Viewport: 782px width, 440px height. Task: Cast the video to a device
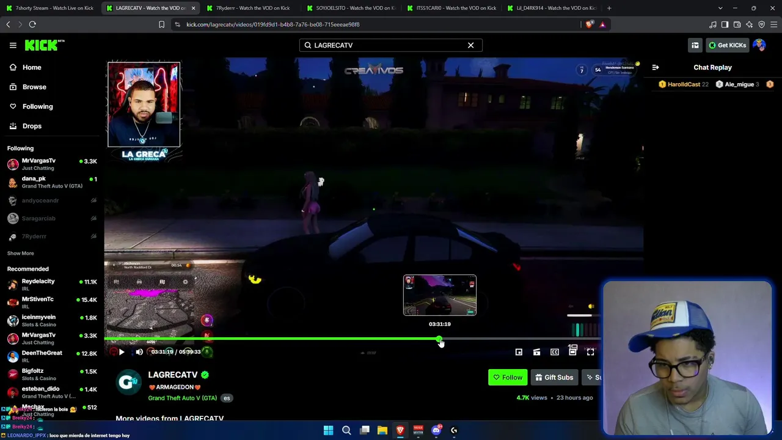pyautogui.click(x=536, y=352)
